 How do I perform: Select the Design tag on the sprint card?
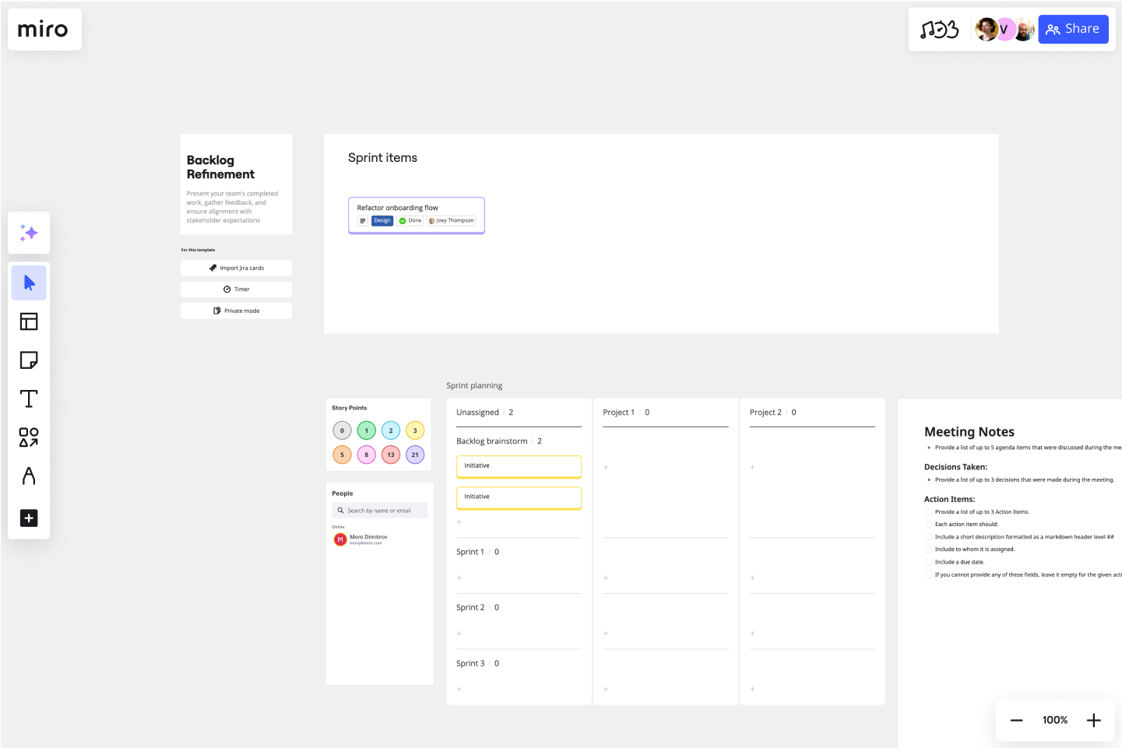point(382,220)
